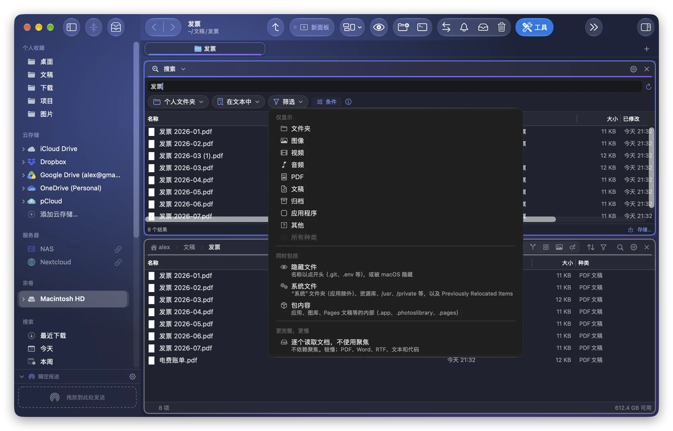Enable 逐个读取文档，不使用聚焦 option
This screenshot has height=431, width=673.
(395, 346)
